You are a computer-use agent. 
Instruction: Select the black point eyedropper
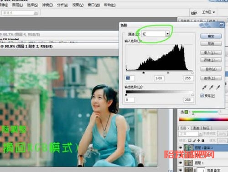pyautogui.click(x=204, y=87)
